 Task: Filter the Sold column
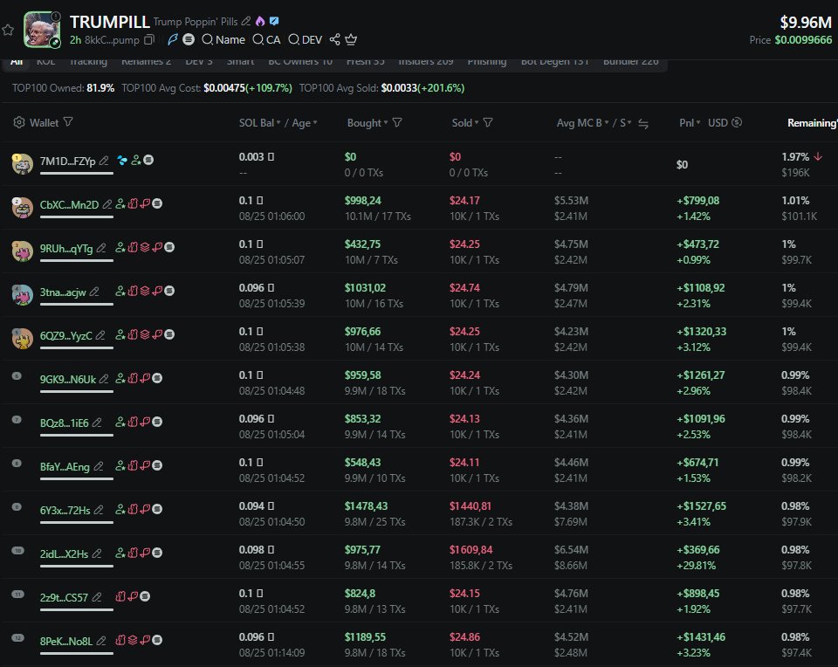[x=488, y=123]
